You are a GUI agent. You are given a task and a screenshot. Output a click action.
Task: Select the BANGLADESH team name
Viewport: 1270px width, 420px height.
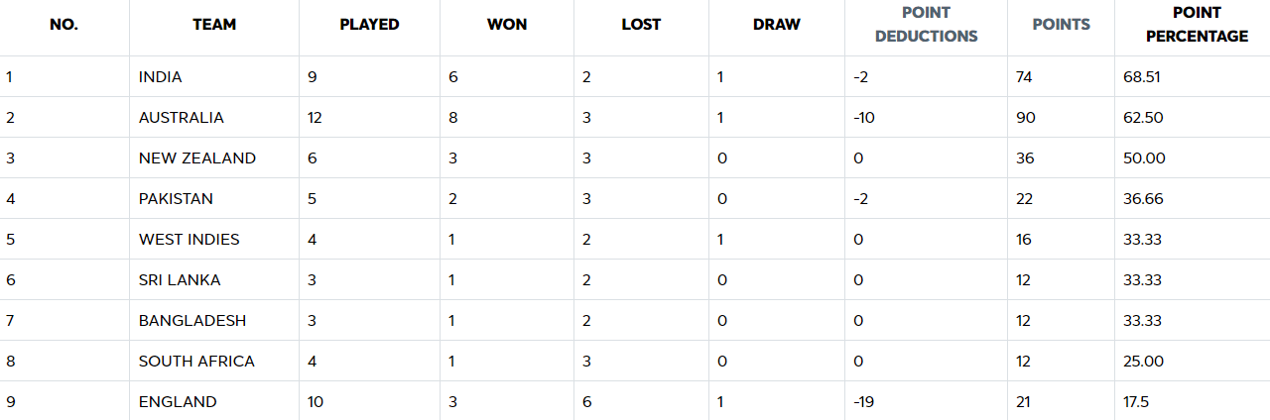coord(192,321)
